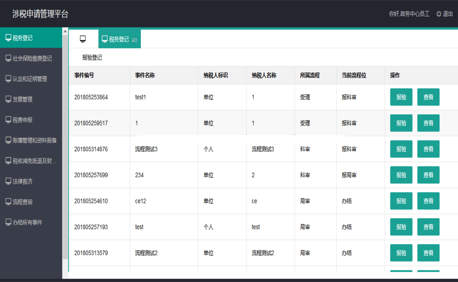This screenshot has width=458, height=282.
Task: Click 查看 for event ce12
Action: click(x=428, y=201)
